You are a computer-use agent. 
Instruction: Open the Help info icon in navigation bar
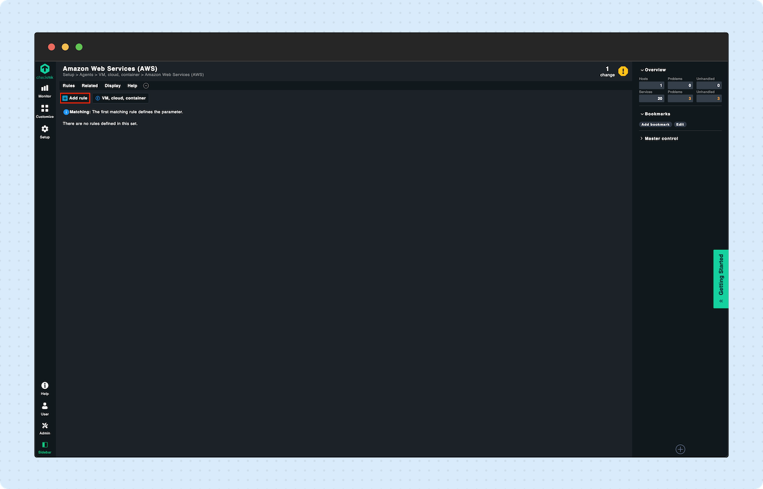(45, 388)
